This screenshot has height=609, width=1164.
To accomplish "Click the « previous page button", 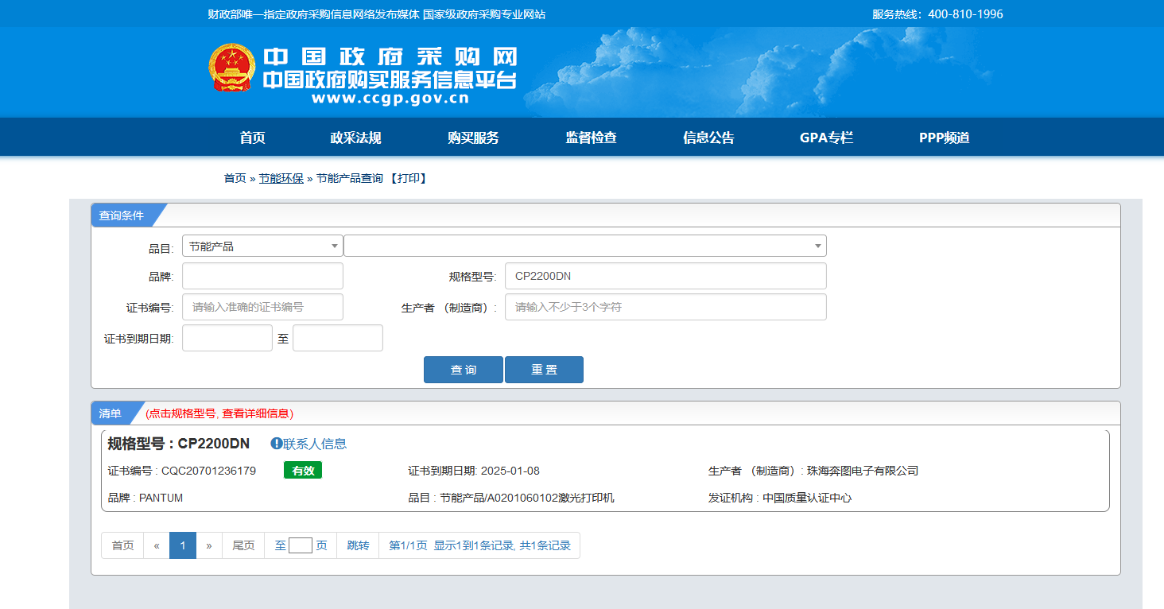I will [x=157, y=545].
